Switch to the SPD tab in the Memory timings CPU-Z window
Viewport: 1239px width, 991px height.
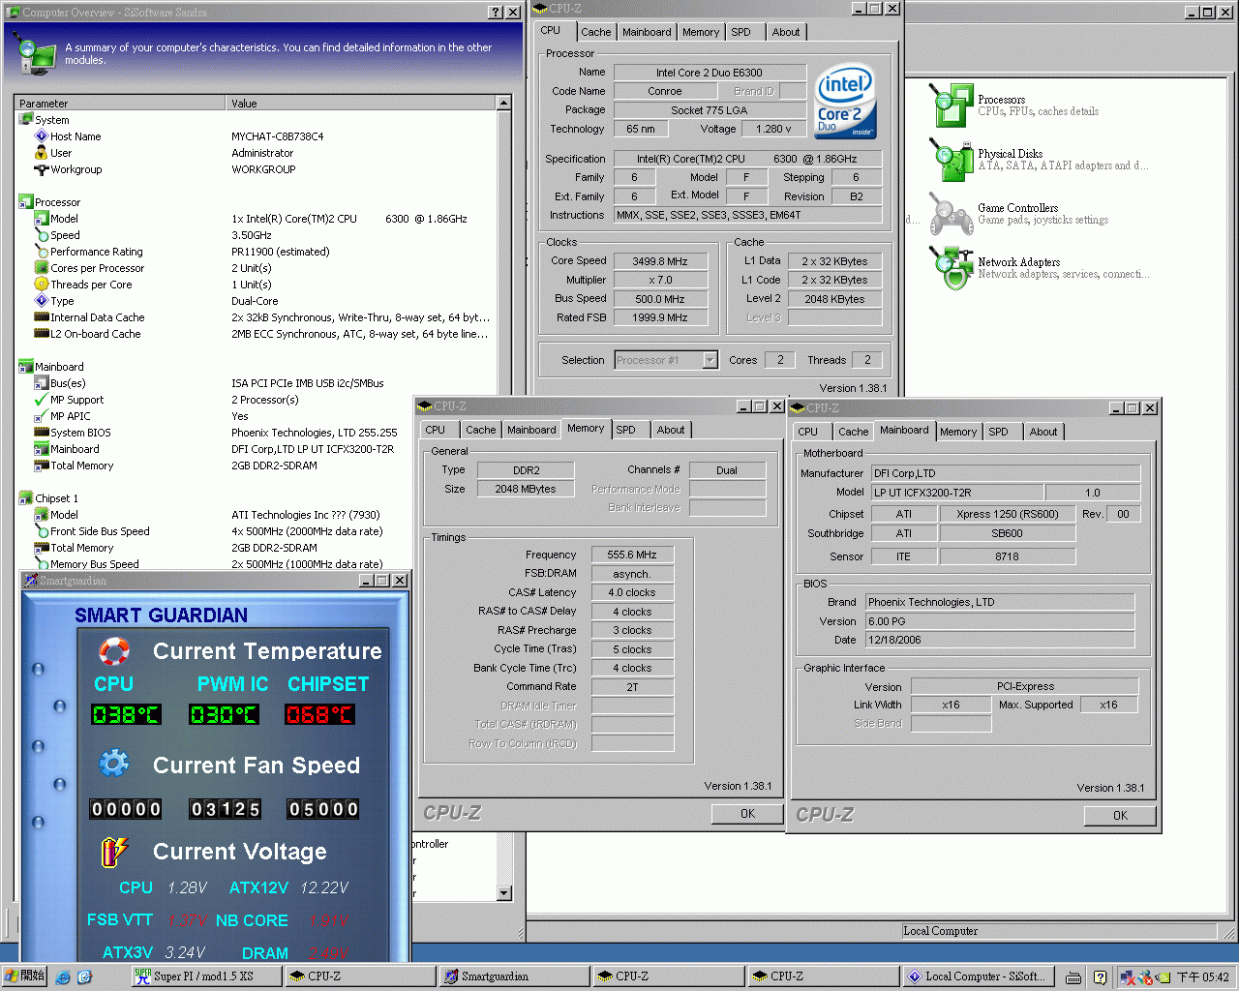coord(626,430)
